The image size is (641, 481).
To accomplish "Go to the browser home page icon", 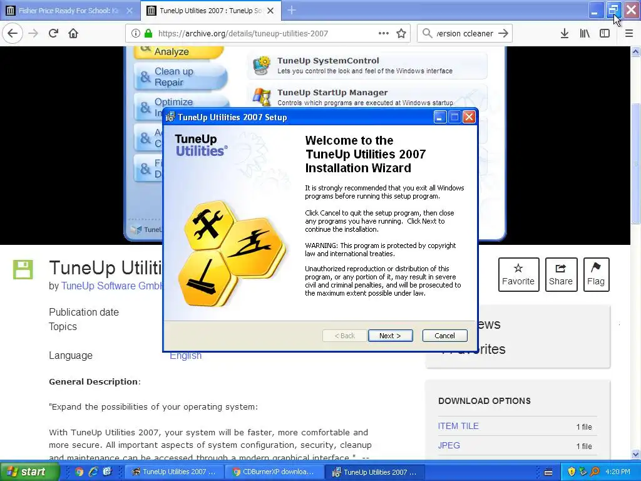I will click(73, 33).
